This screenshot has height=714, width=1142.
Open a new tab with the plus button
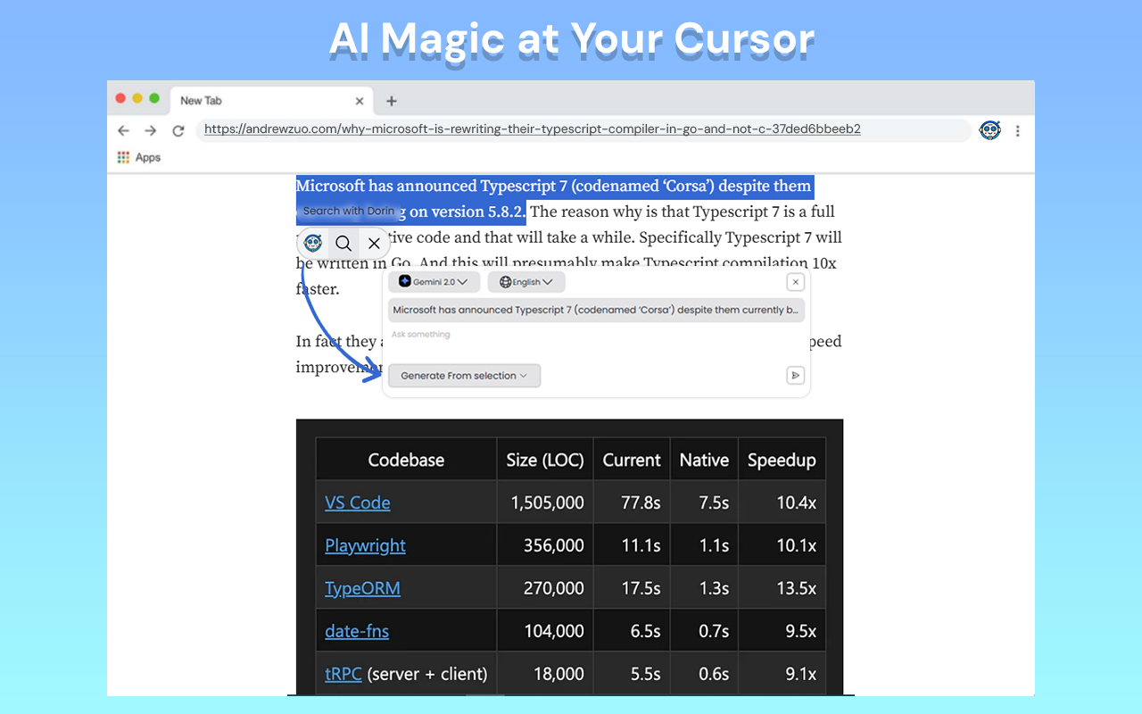coord(391,101)
